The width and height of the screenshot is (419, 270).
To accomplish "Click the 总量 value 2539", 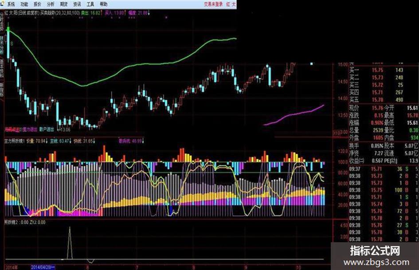I will pos(378,130).
